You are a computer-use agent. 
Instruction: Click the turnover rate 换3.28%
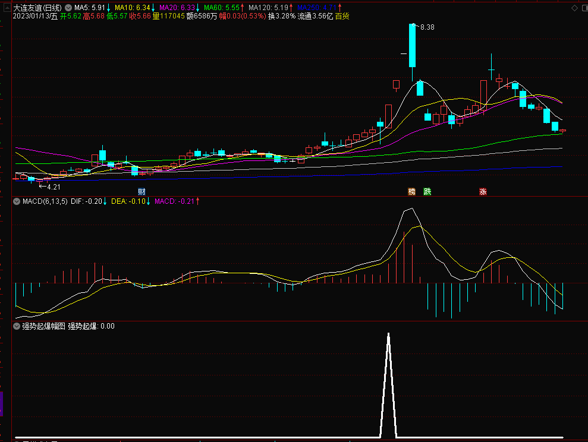[282, 16]
